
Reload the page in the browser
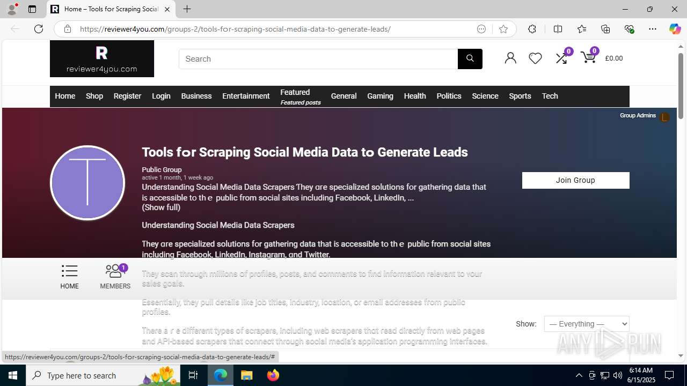click(x=39, y=29)
